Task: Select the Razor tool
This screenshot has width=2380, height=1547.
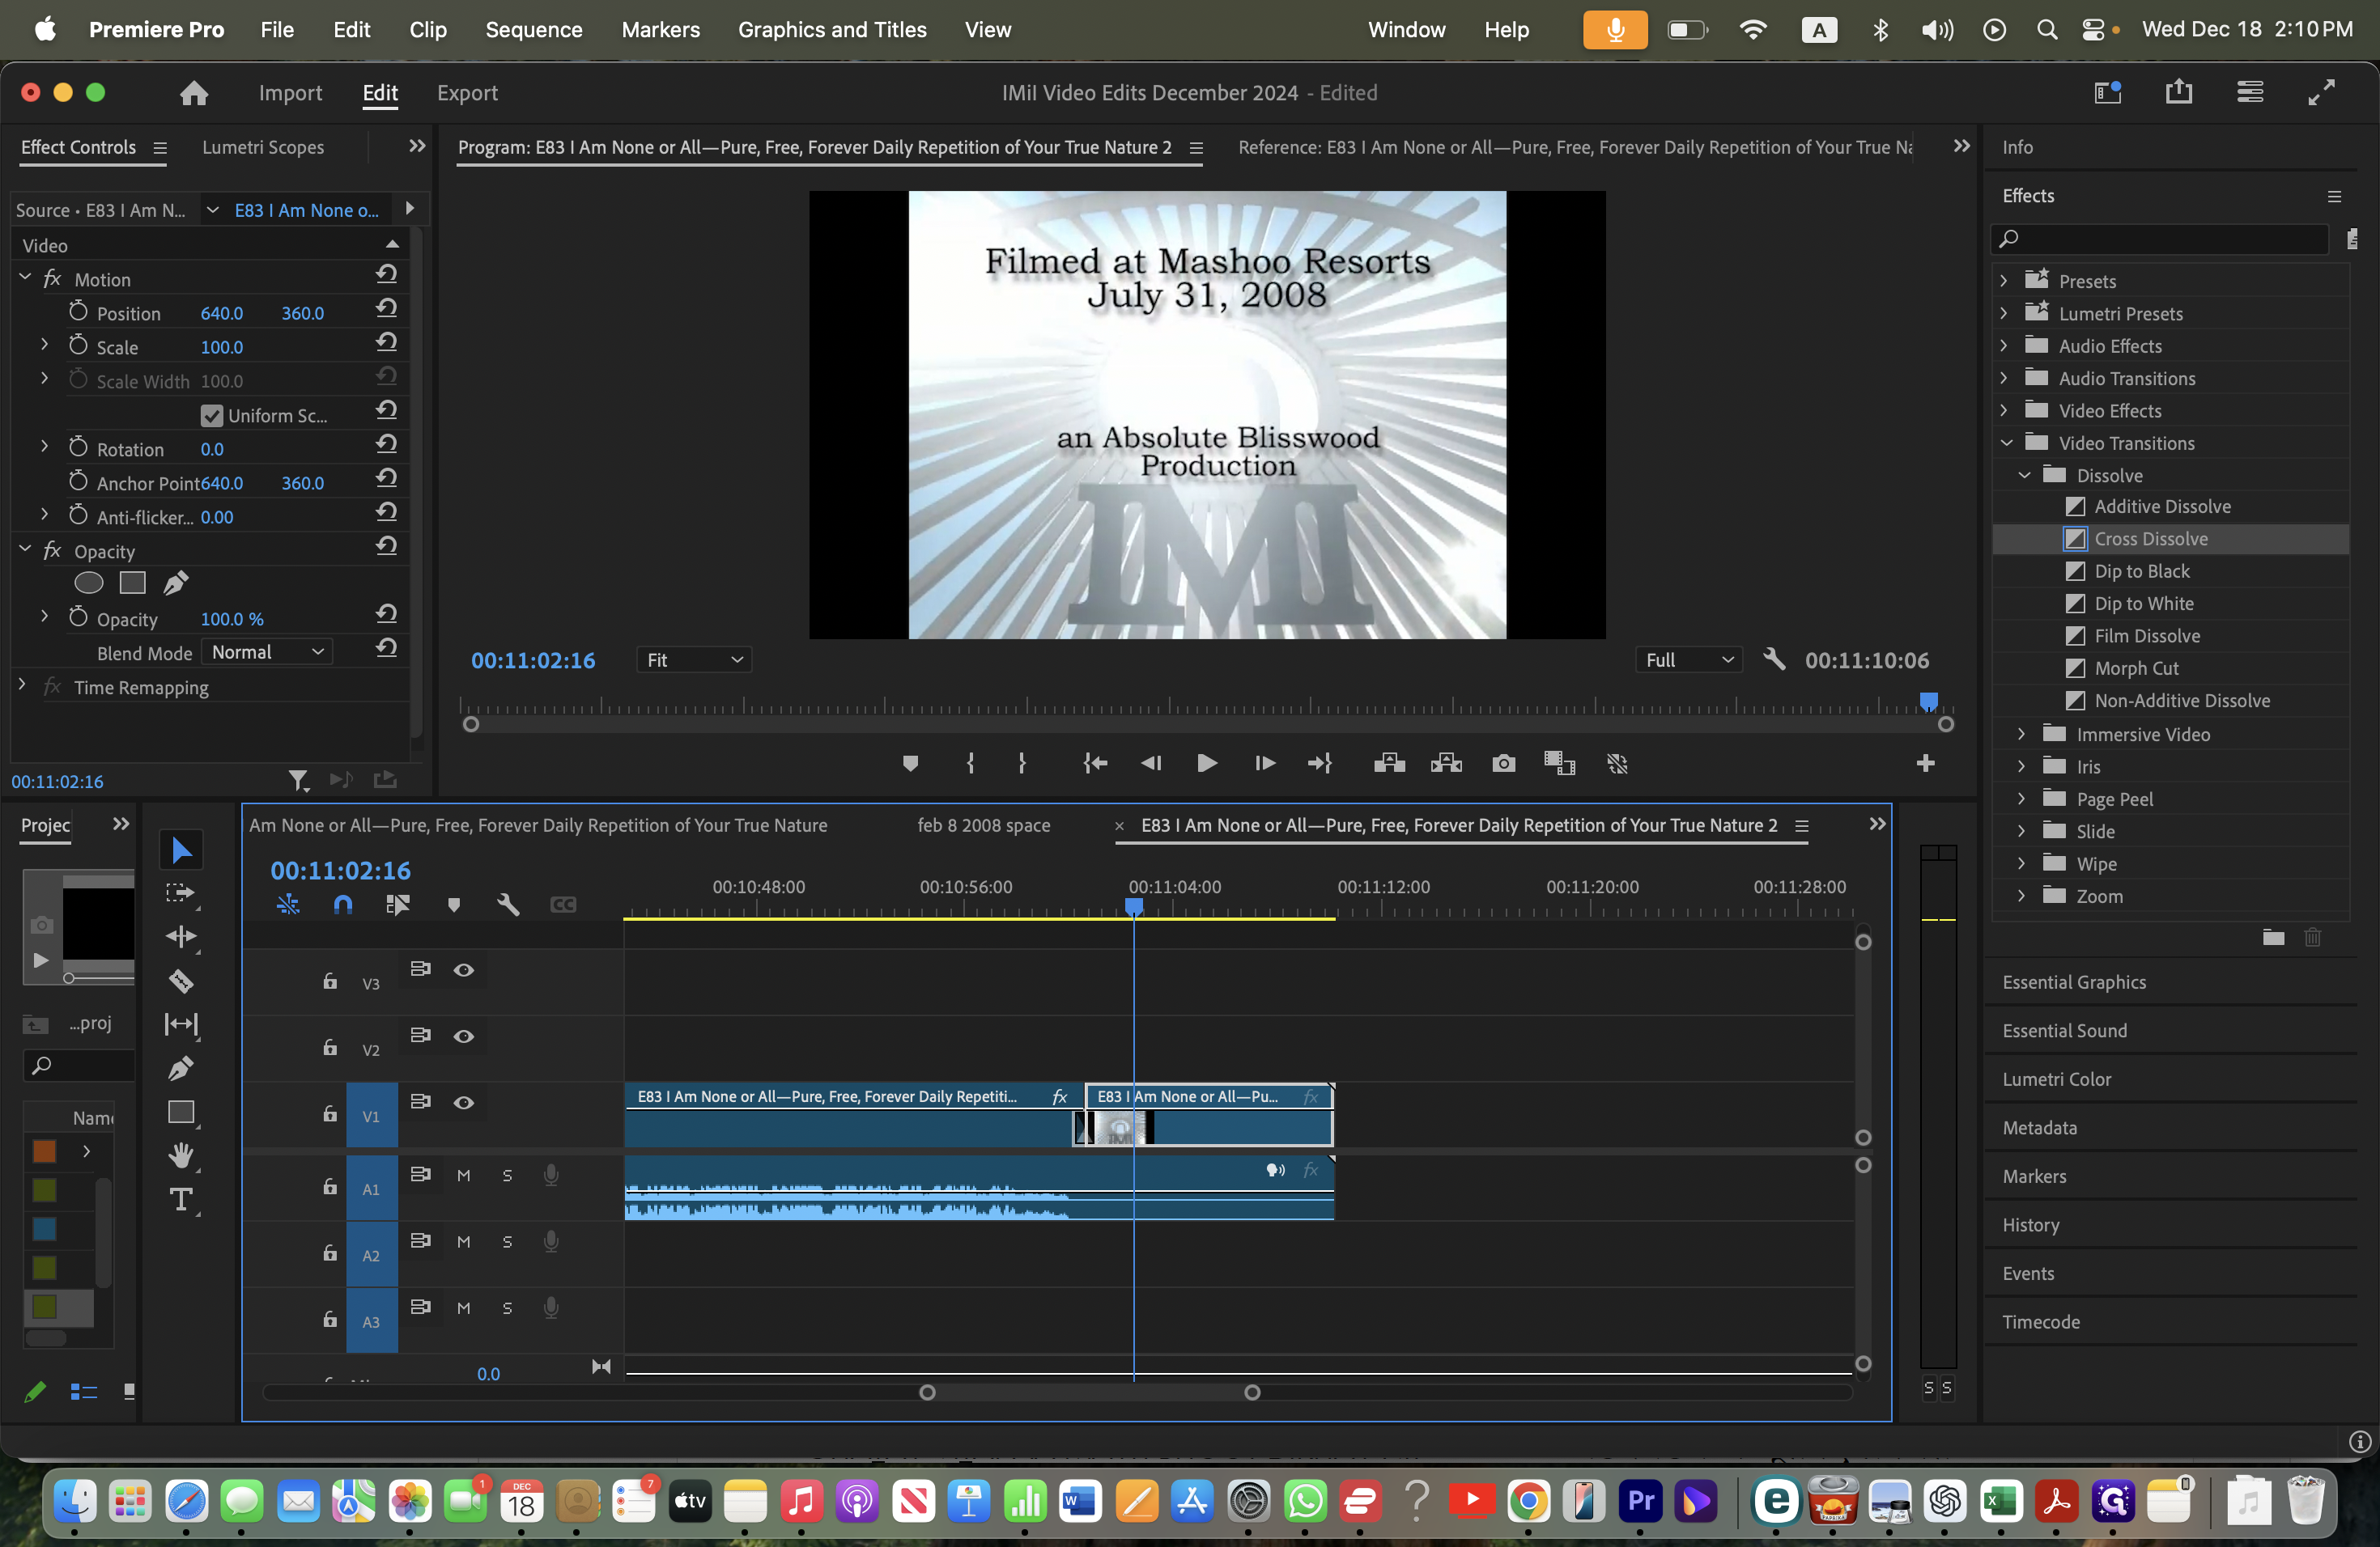Action: tap(181, 981)
